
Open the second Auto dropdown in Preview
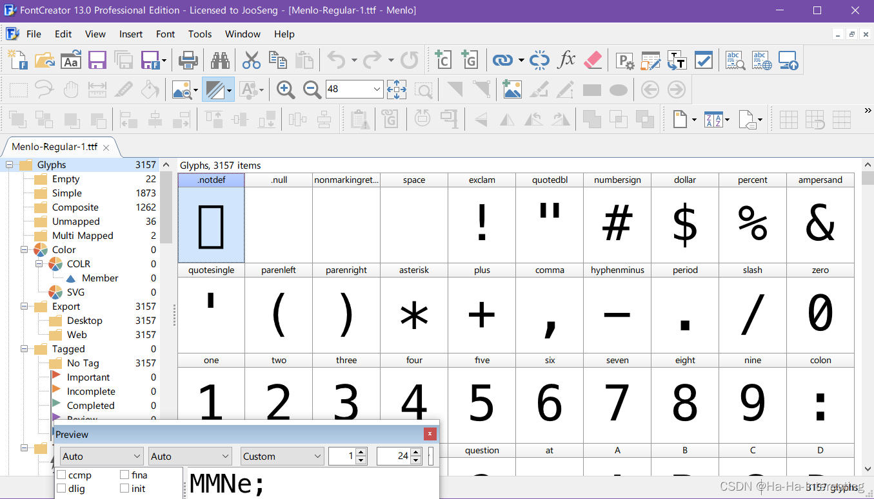[x=190, y=457]
